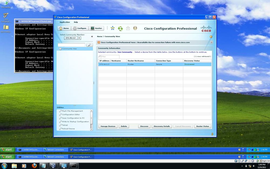Click the blue network community icon
Image resolution: width=270 pixels, height=169 pixels.
(113, 28)
